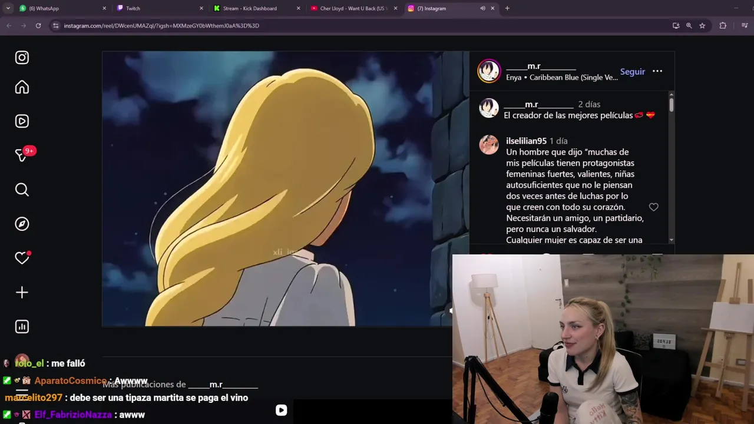The image size is (754, 424).
Task: Click the browser back arrow
Action: point(9,25)
